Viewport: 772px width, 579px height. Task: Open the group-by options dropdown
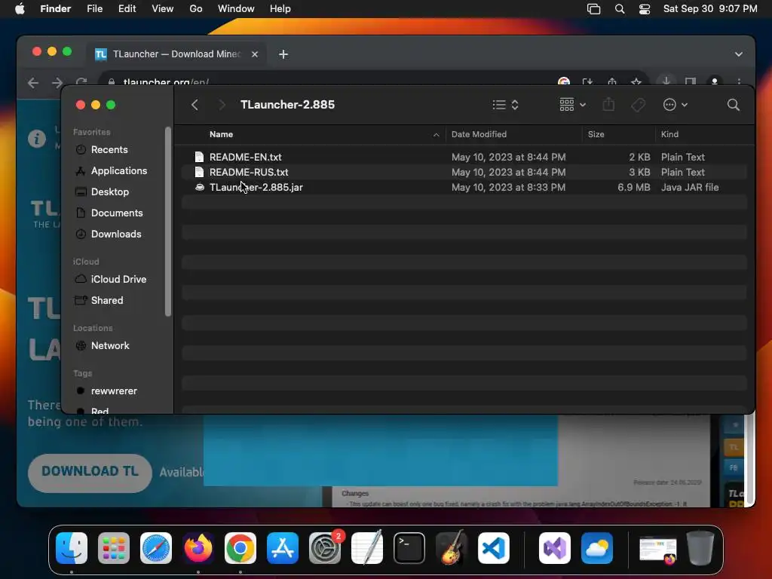(x=572, y=105)
